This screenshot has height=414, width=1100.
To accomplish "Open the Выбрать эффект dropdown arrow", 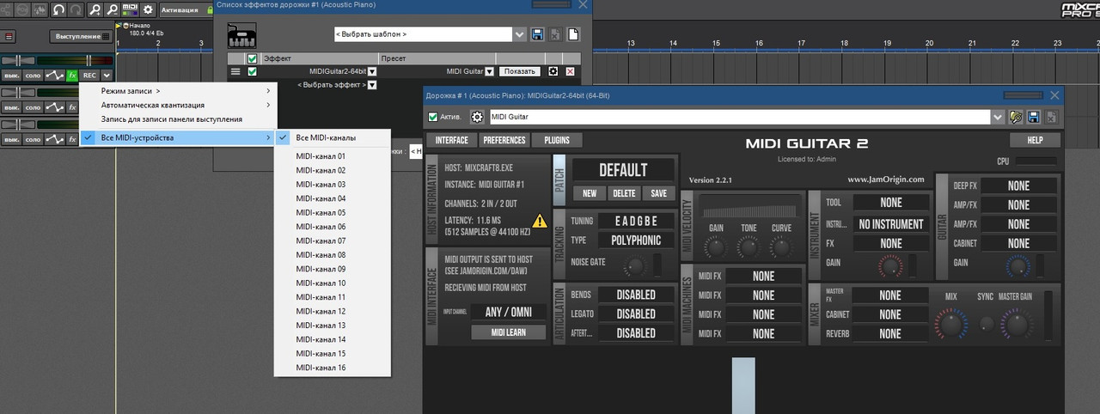I will pyautogui.click(x=372, y=85).
